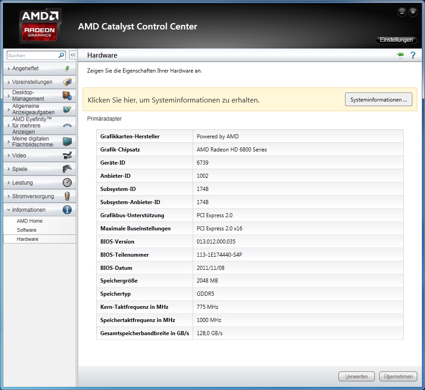The width and height of the screenshot is (425, 390).
Task: Open AMD Home under Informationen
Action: click(30, 221)
